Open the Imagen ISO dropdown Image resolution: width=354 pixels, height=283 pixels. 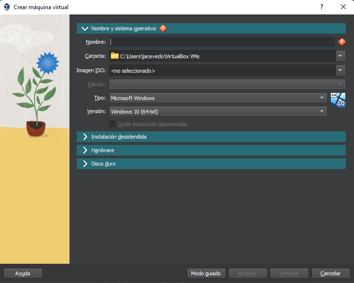[341, 70]
